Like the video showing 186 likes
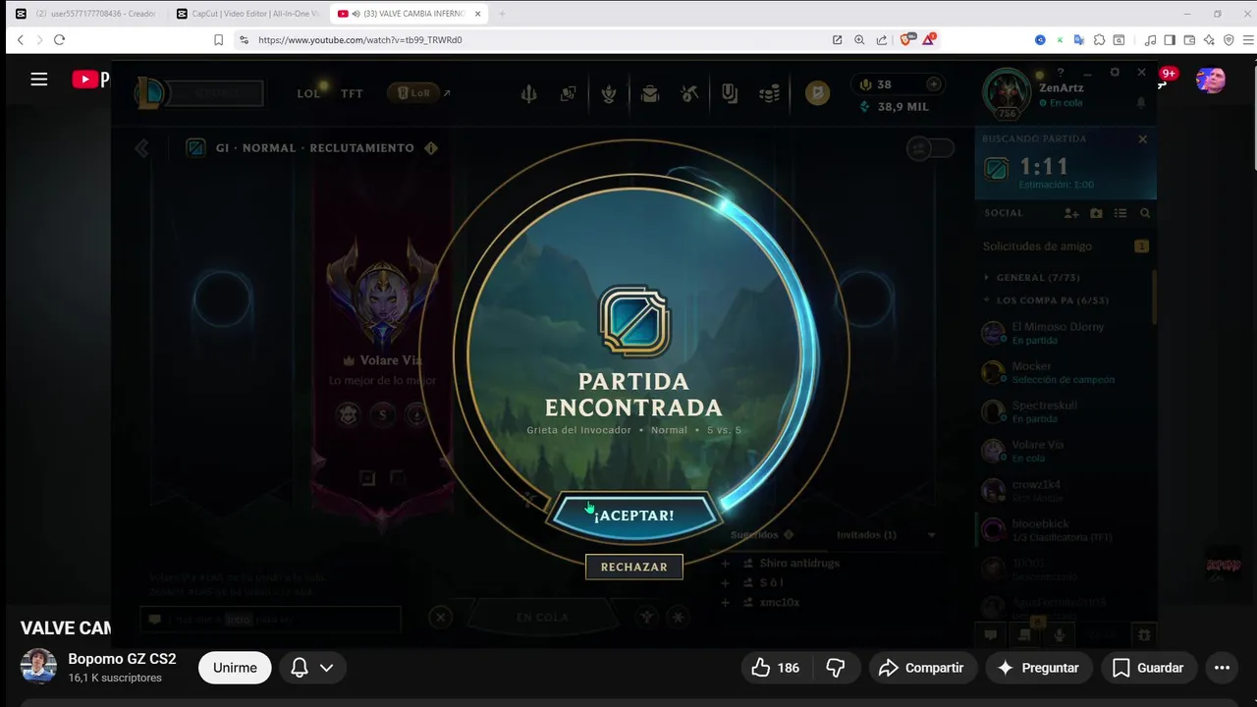Screen dimensions: 1257x707 tap(776, 668)
